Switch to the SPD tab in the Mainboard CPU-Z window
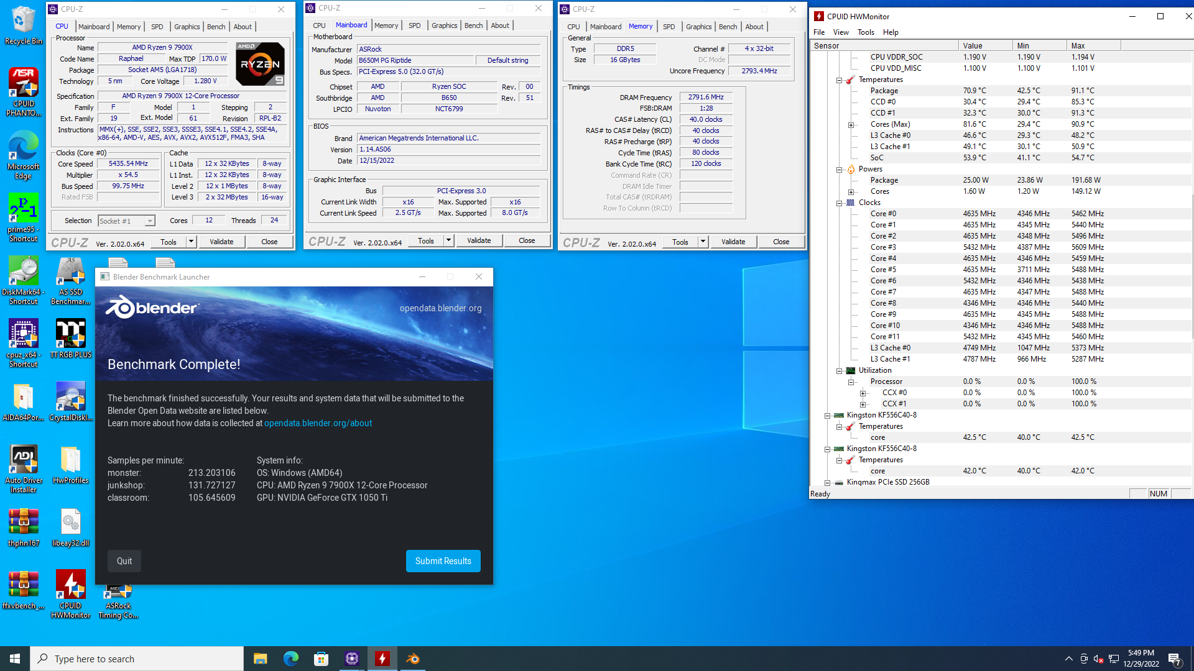The image size is (1194, 671). coord(414,25)
